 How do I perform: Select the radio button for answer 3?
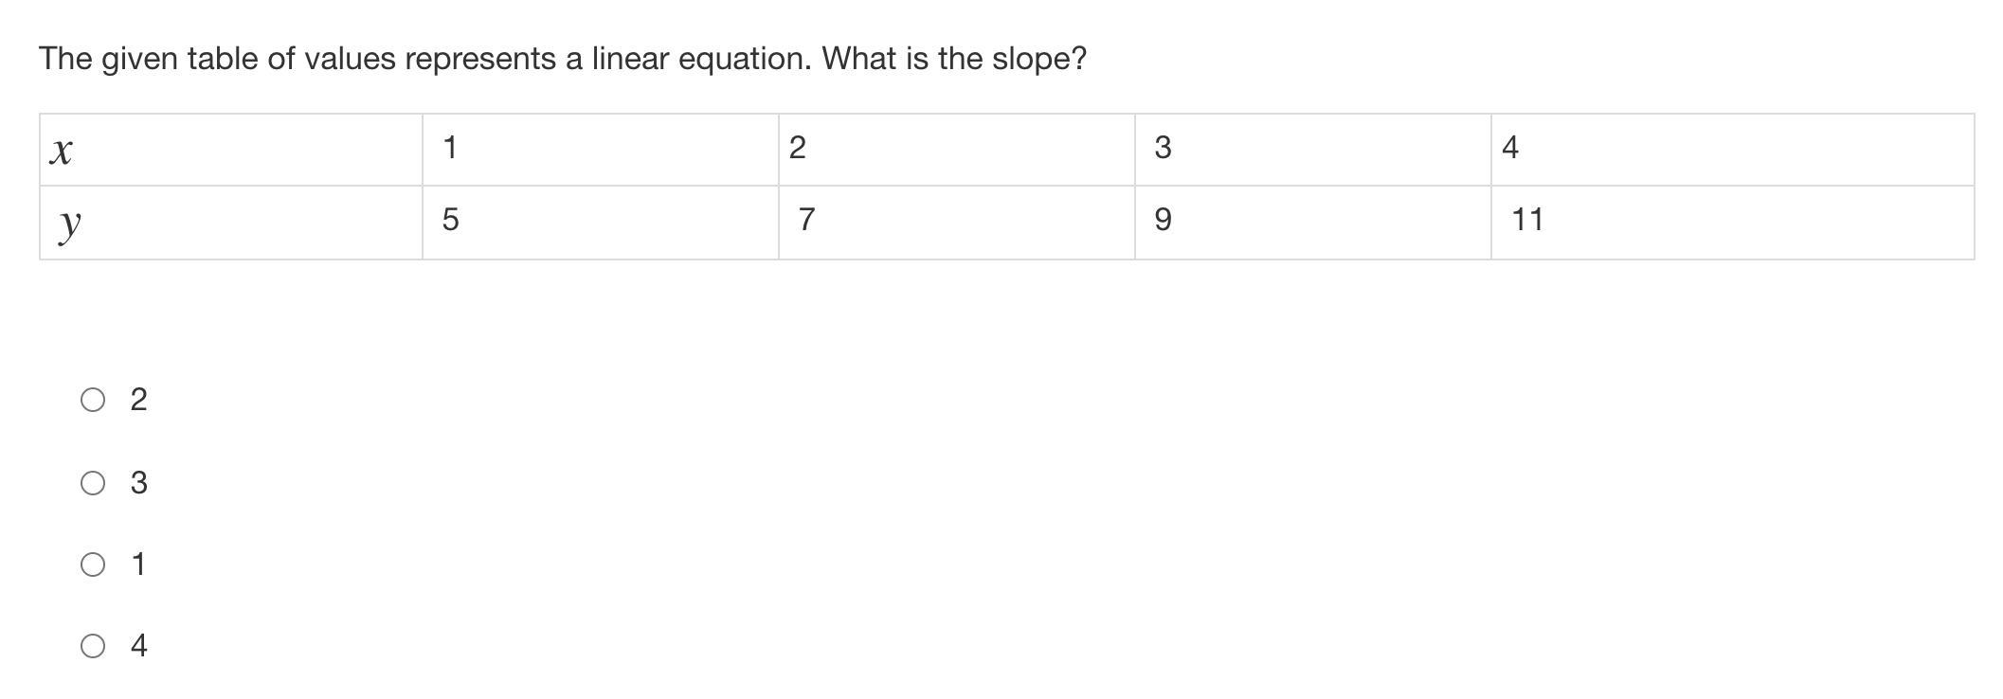point(93,483)
